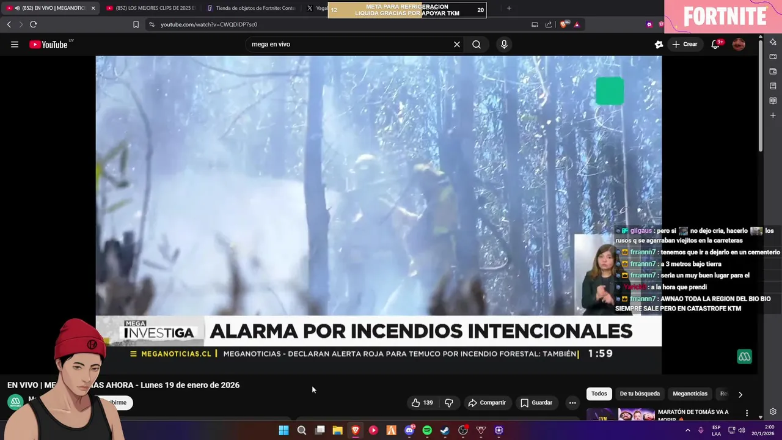Image resolution: width=782 pixels, height=440 pixels.
Task: Add a sidebar item with the plus icon
Action: (x=773, y=116)
